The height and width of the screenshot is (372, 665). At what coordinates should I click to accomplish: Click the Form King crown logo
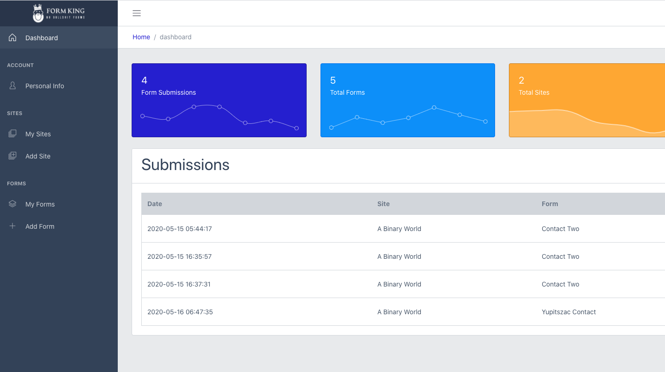pyautogui.click(x=59, y=13)
